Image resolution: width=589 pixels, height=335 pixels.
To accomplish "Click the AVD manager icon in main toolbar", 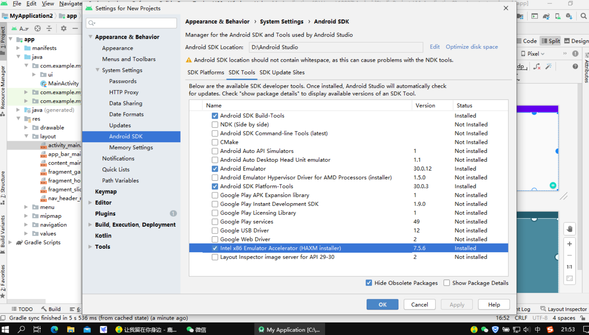I will click(x=558, y=16).
